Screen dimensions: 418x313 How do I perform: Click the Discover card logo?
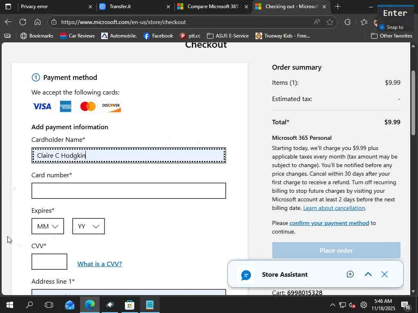(x=111, y=106)
